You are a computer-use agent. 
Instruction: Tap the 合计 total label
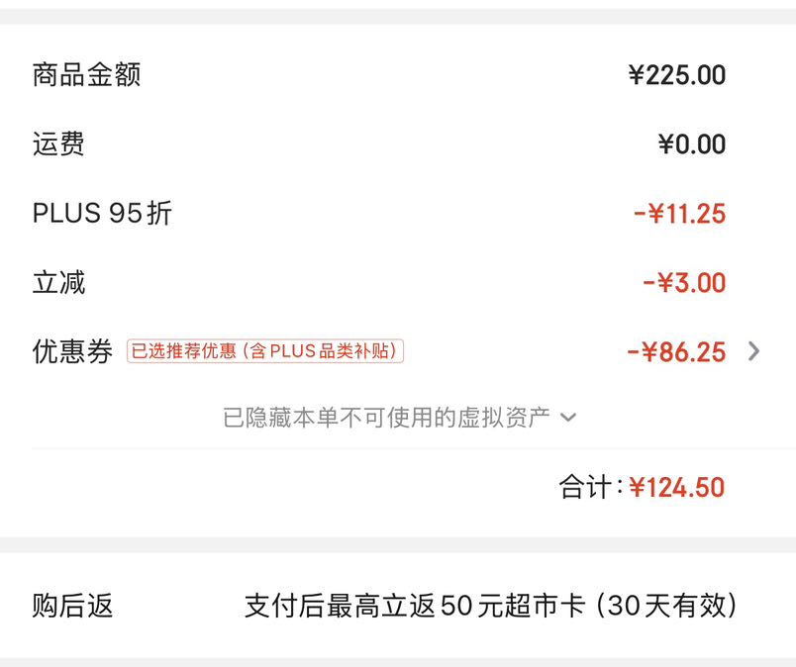point(585,487)
